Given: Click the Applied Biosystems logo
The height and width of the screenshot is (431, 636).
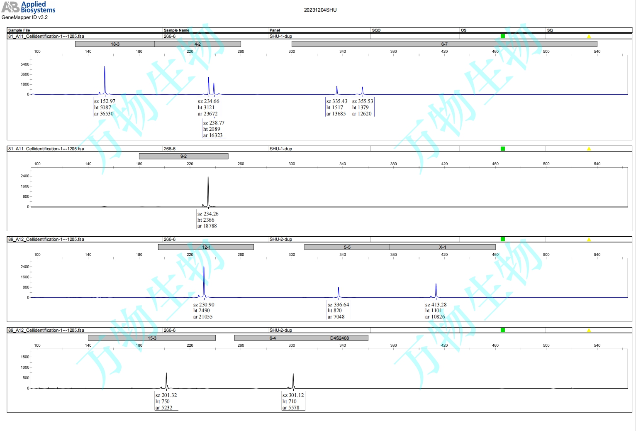Looking at the screenshot, I should pyautogui.click(x=28, y=7).
